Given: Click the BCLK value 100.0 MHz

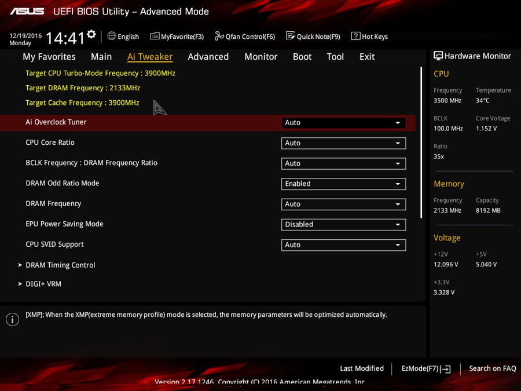Looking at the screenshot, I should tap(448, 129).
